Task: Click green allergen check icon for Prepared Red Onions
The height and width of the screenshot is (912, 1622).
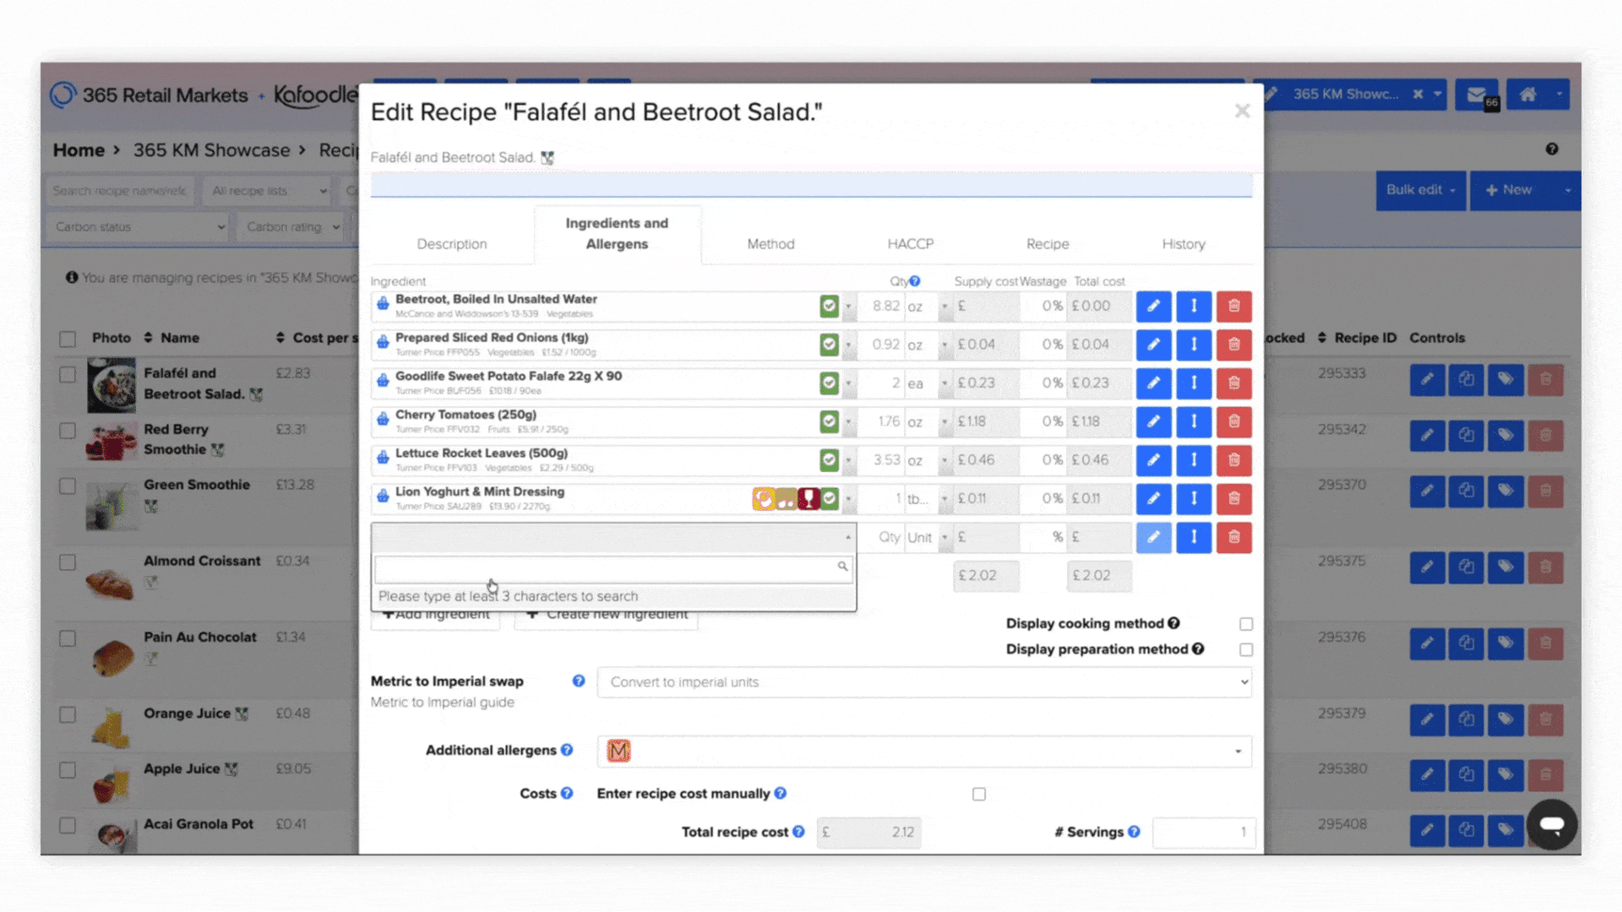Action: click(x=829, y=345)
